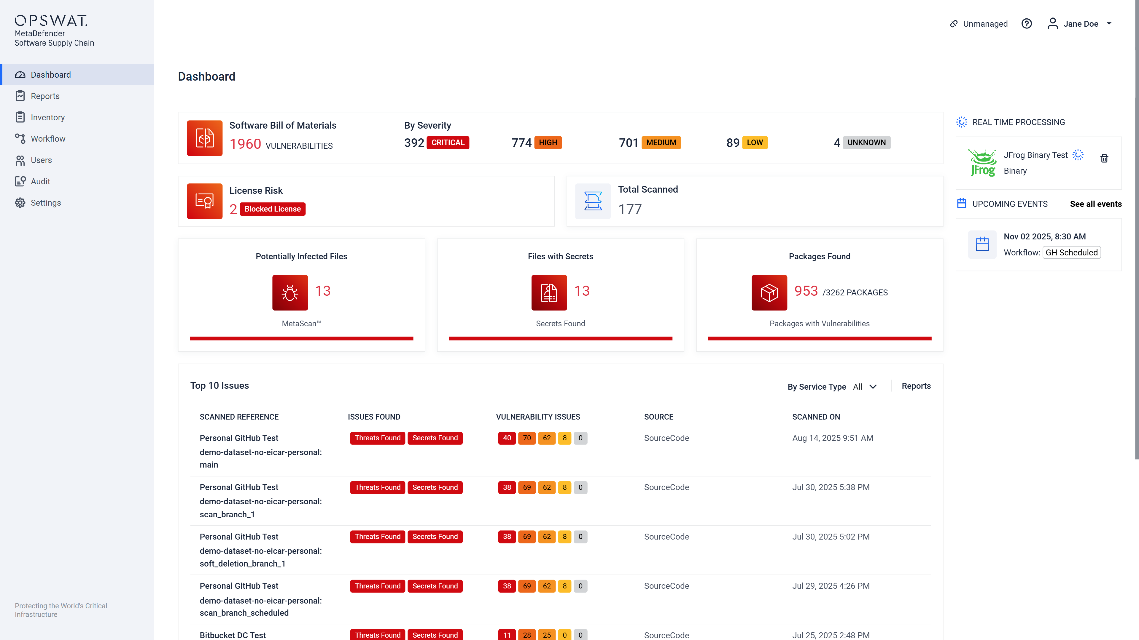Image resolution: width=1139 pixels, height=640 pixels.
Task: Click the License Risk certificate icon
Action: pos(205,201)
